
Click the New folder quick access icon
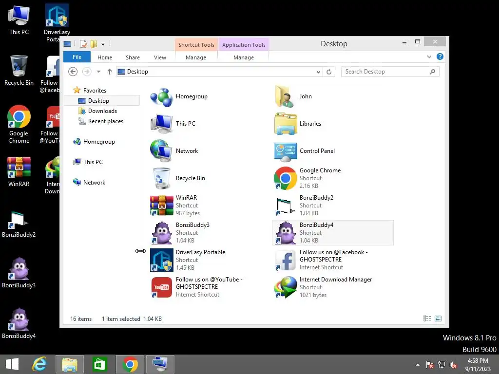94,44
